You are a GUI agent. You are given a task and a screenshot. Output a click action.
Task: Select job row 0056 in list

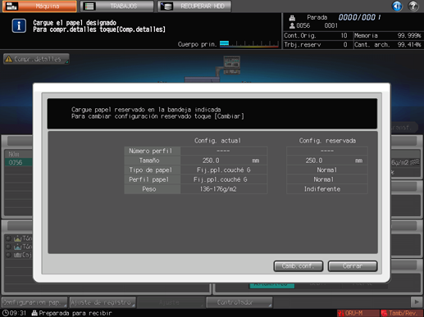(18, 162)
